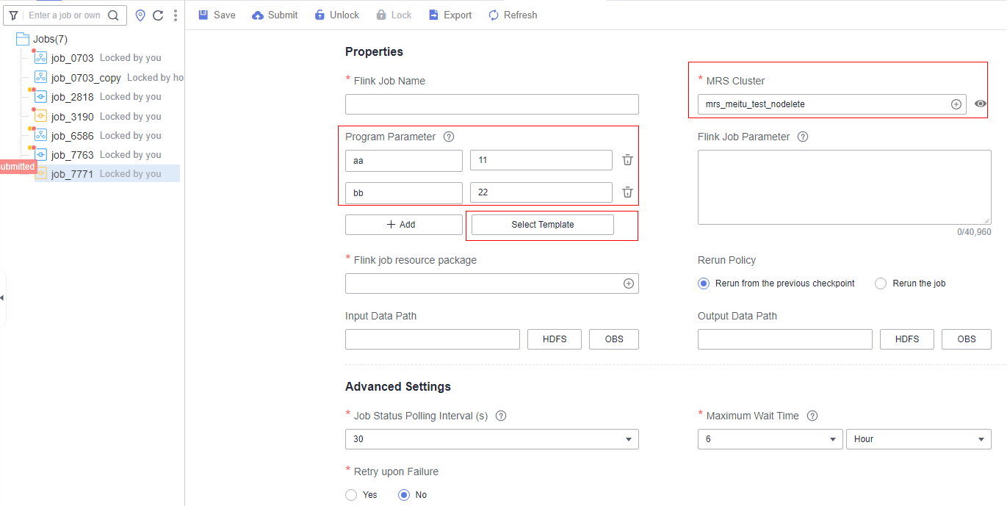Choose Rerun from the previous checkpoint
The image size is (1007, 506).
point(704,283)
